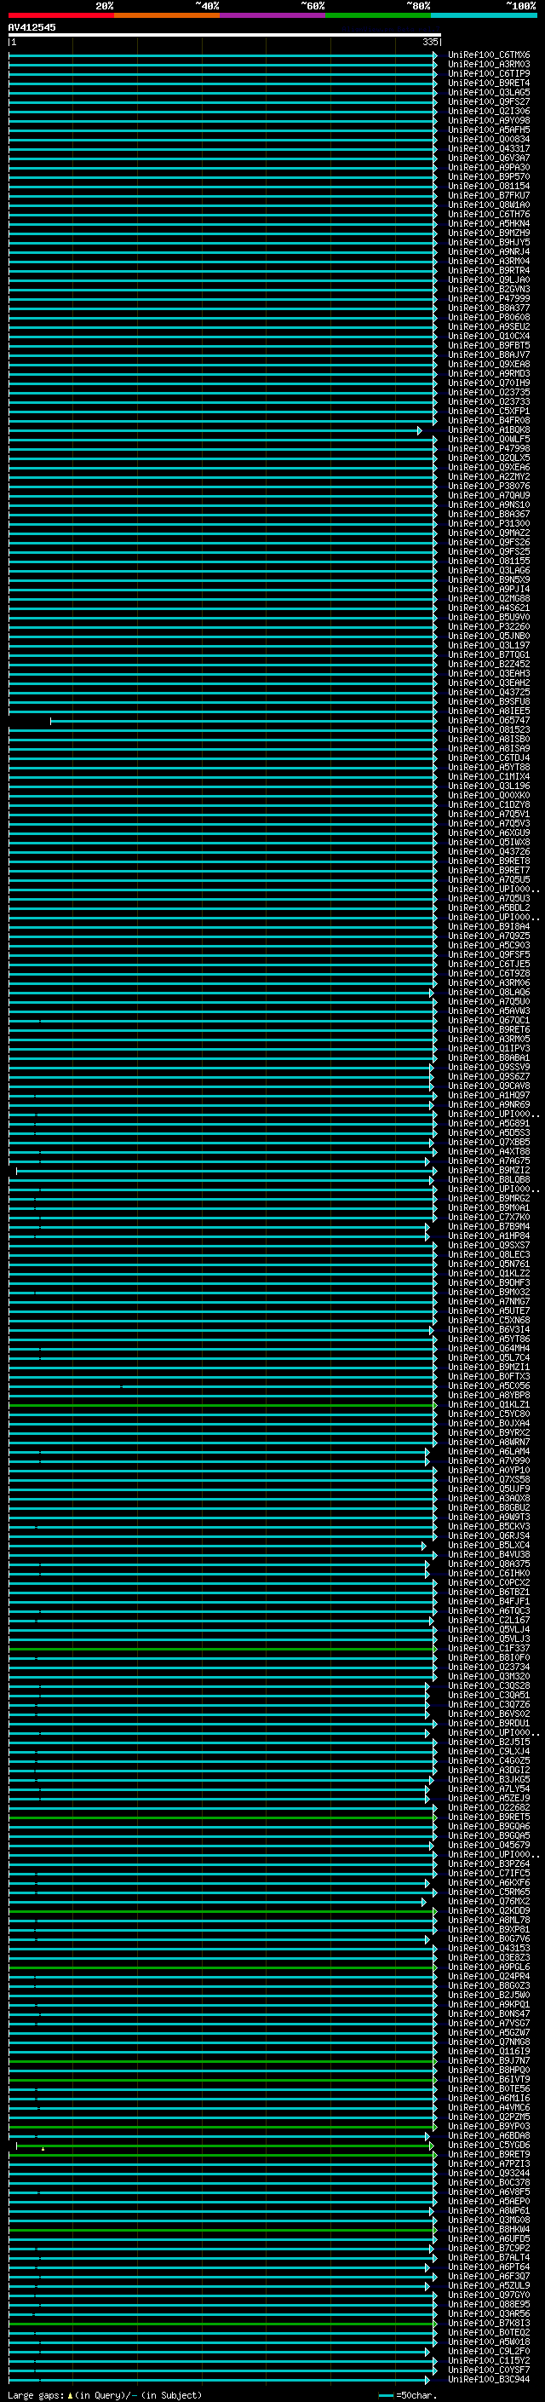The image size is (545, 2402).
Task: Open hit UniRef100_Q00834
Action: coord(489,139)
